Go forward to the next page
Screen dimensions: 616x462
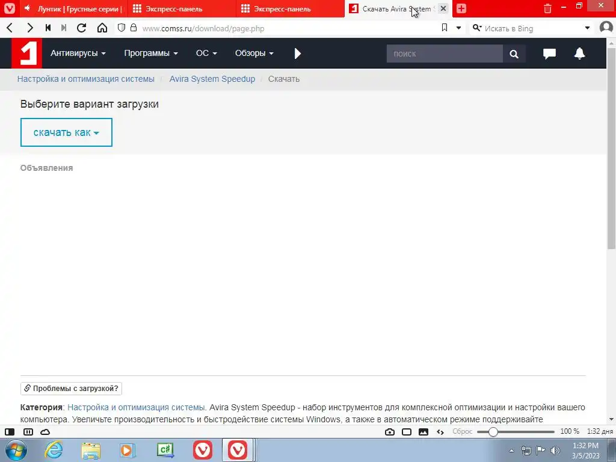pyautogui.click(x=30, y=28)
